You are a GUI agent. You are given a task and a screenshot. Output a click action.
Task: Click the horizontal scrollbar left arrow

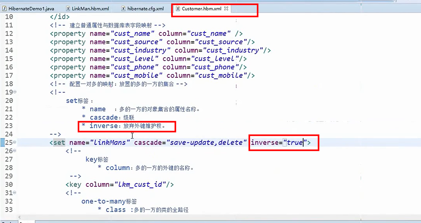click(x=20, y=217)
